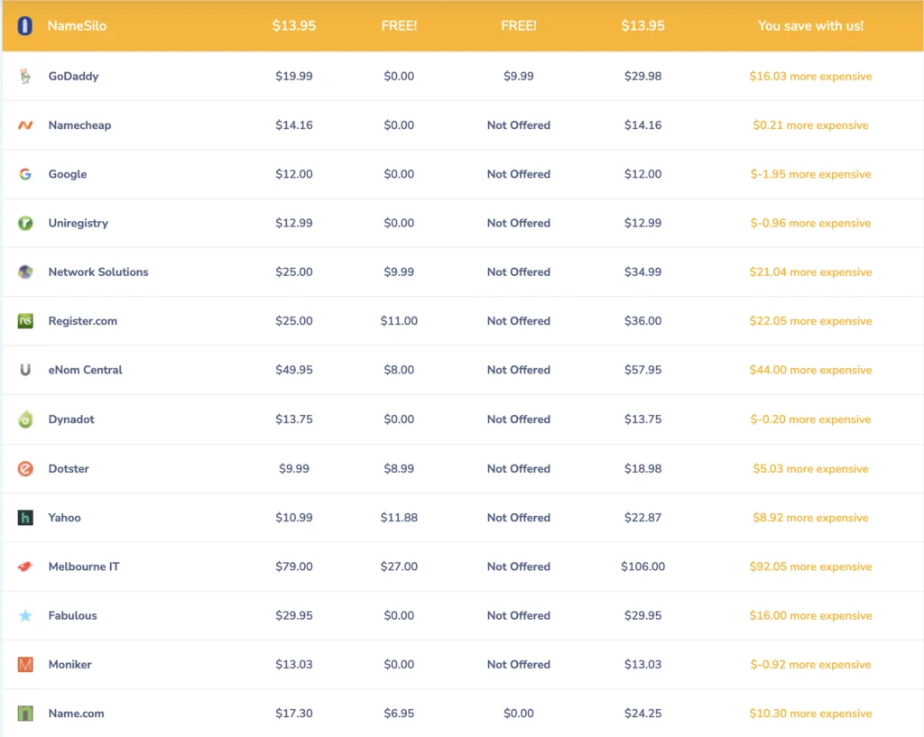The image size is (924, 737).
Task: Select the Uniregistry registrar name
Action: point(79,224)
